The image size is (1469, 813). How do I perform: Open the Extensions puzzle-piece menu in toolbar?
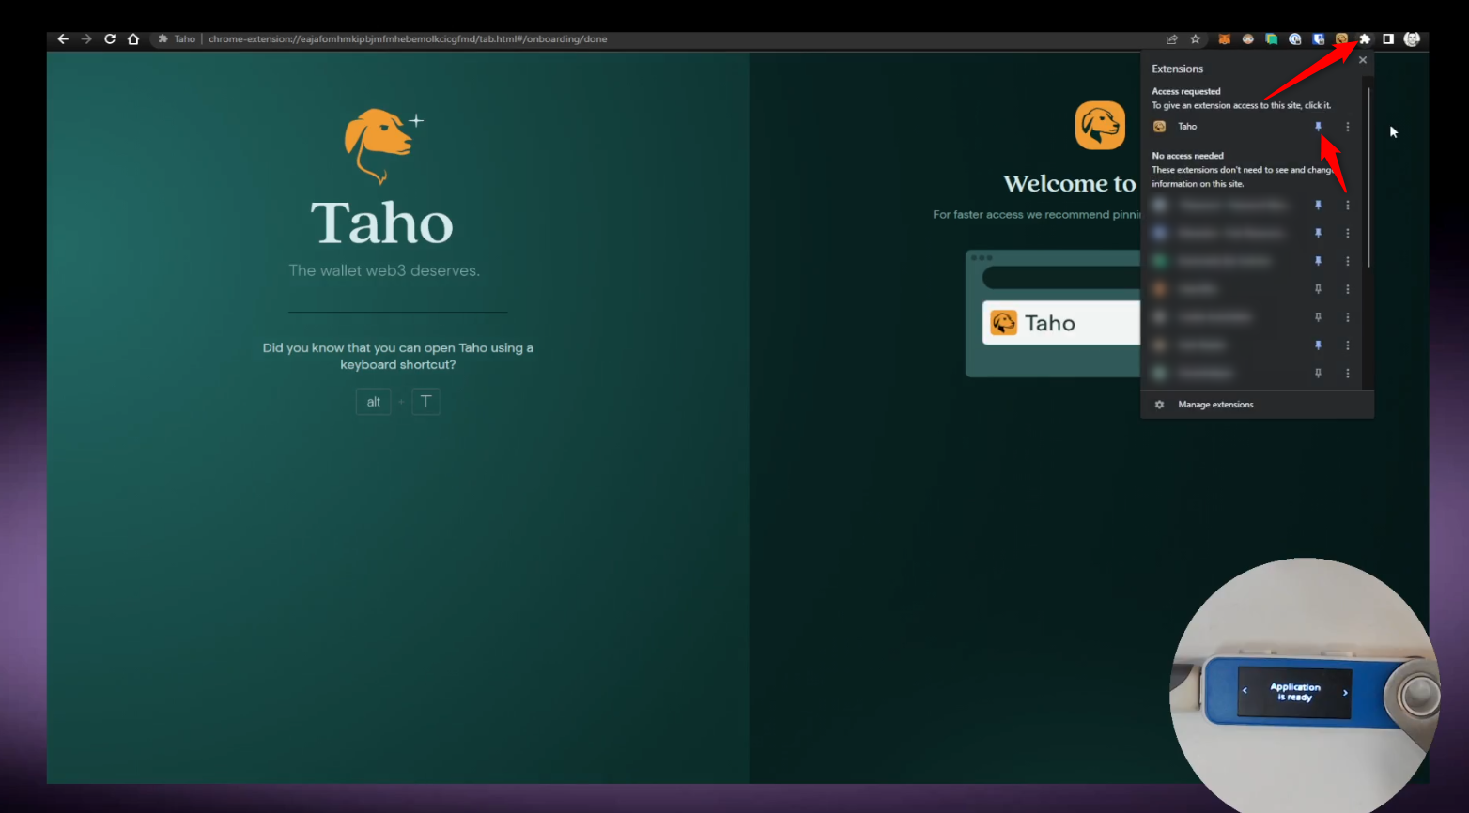[x=1365, y=39]
